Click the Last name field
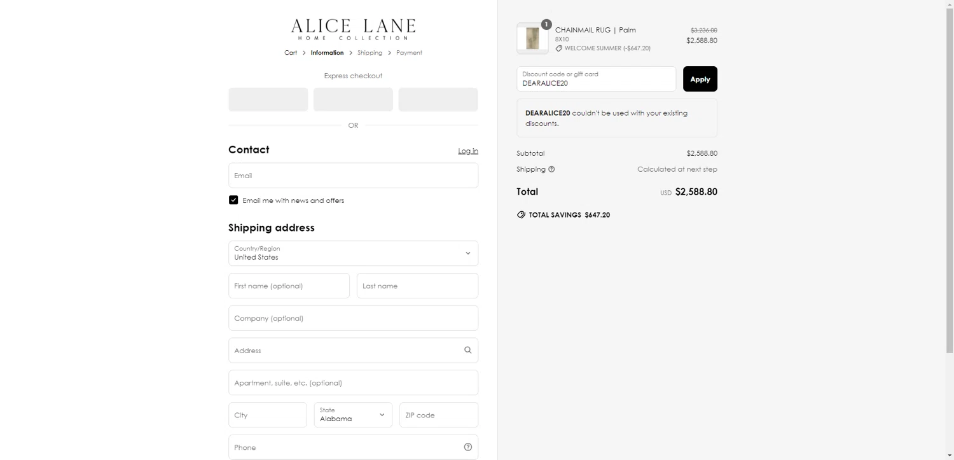Screen dimensions: 954x460 [417, 286]
